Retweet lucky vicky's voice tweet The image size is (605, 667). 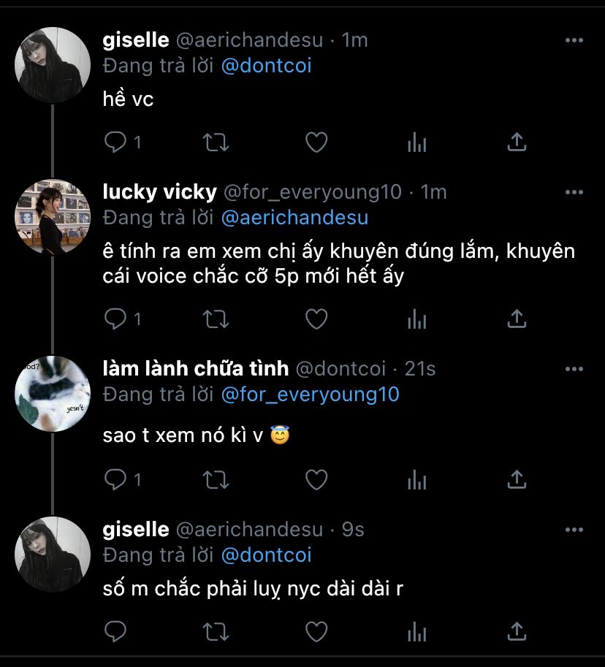click(216, 319)
